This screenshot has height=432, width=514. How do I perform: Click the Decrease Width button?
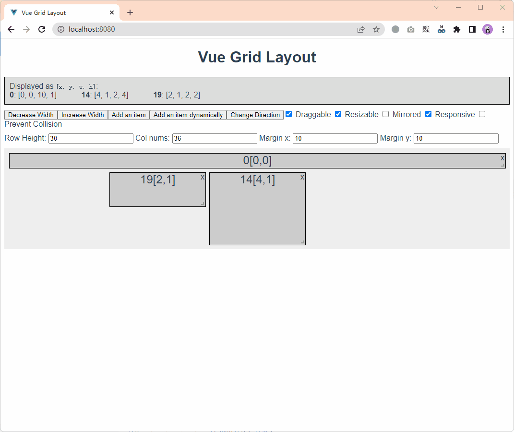(31, 115)
